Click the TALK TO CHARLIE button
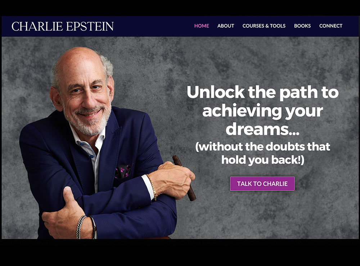This screenshot has height=266, width=360. [262, 184]
